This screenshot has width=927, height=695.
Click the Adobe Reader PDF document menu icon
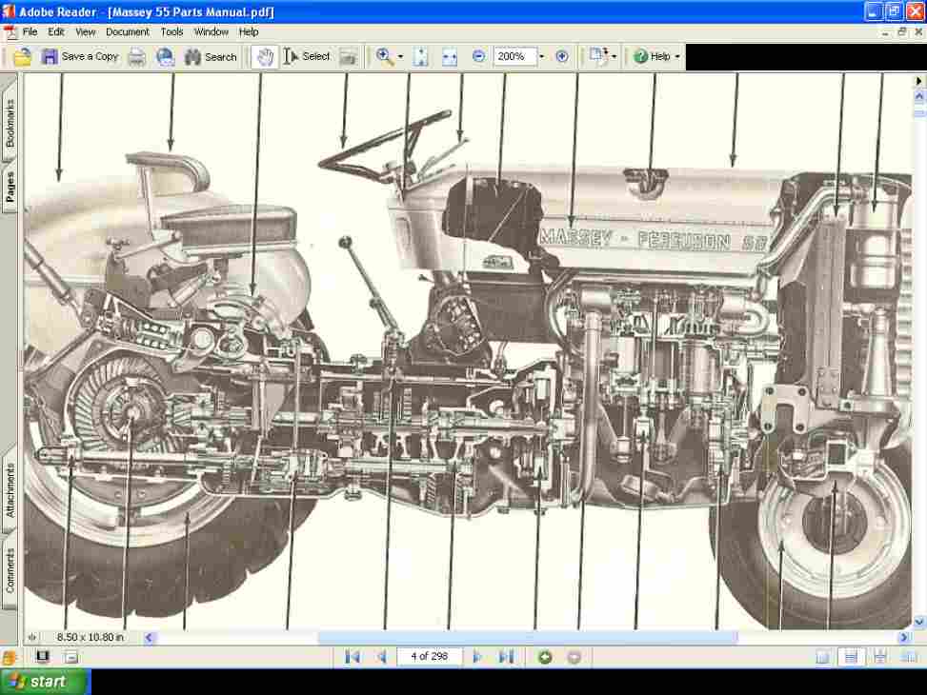pyautogui.click(x=10, y=32)
